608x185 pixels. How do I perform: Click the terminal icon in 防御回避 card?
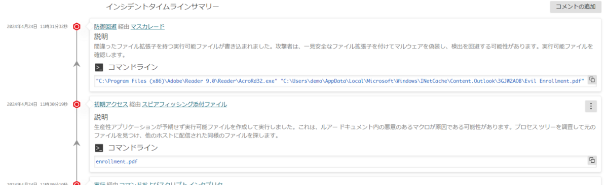tap(99, 67)
